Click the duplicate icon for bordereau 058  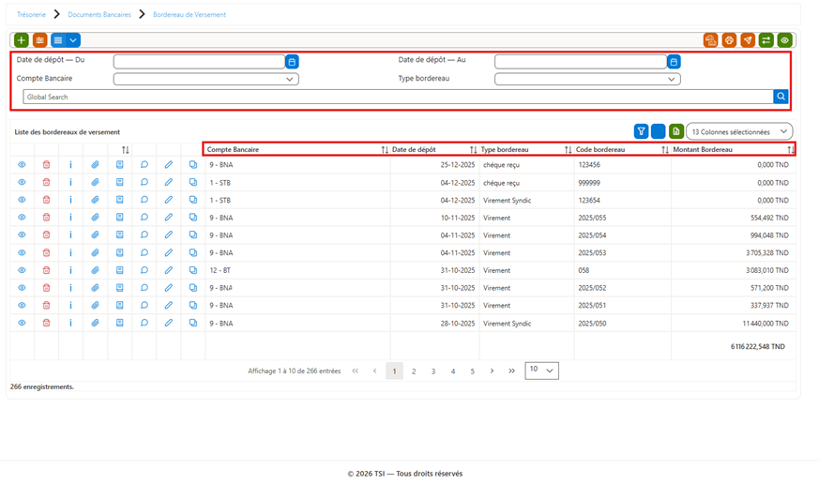(x=193, y=270)
